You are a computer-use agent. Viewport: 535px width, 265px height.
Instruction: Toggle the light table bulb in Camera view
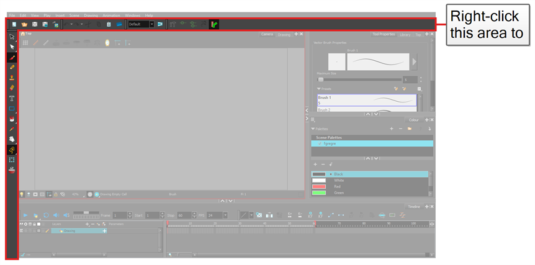[x=22, y=194]
